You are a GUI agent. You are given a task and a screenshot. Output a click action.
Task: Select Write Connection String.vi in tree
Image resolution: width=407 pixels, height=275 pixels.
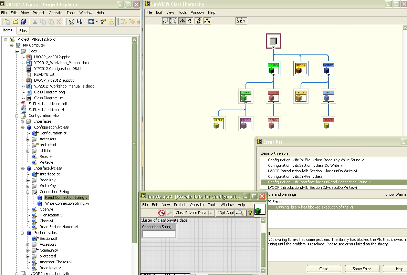(67, 203)
